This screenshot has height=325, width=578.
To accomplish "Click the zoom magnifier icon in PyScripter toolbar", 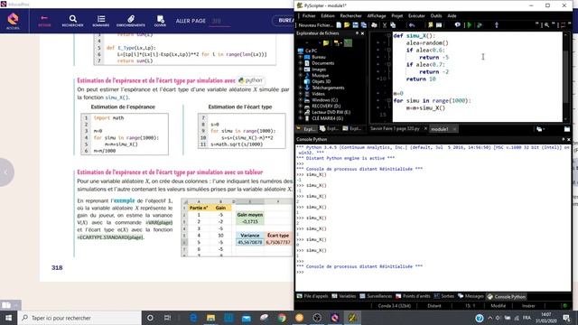I will [x=546, y=25].
